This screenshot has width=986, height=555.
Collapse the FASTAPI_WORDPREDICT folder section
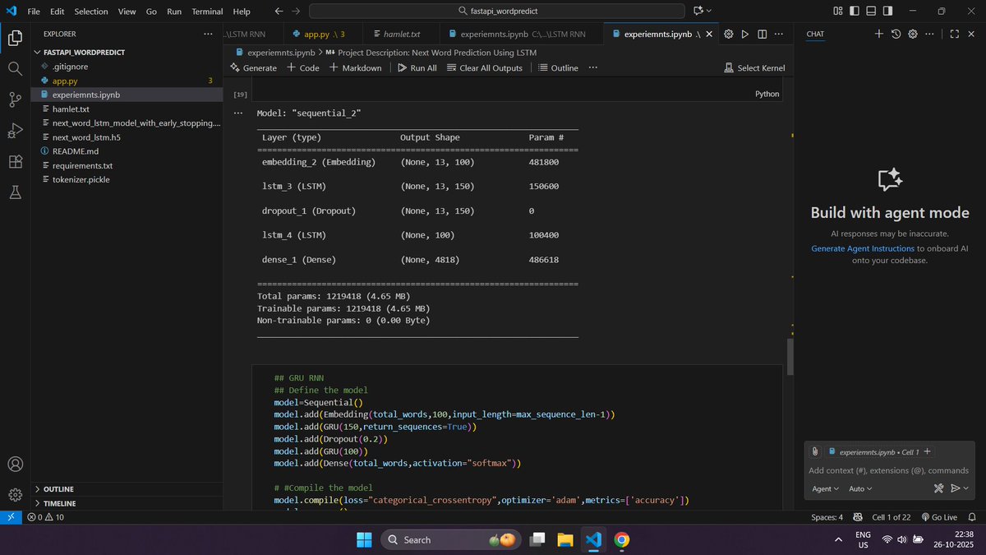coord(125,52)
